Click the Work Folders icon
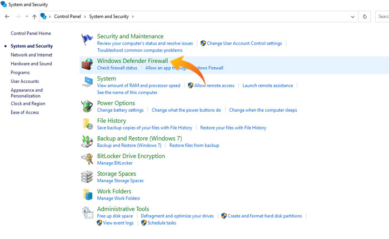 [x=87, y=195]
